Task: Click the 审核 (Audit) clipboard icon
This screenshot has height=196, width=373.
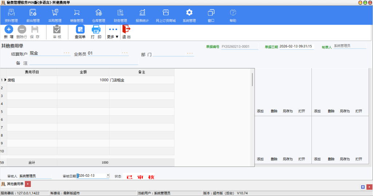Action: [57, 30]
